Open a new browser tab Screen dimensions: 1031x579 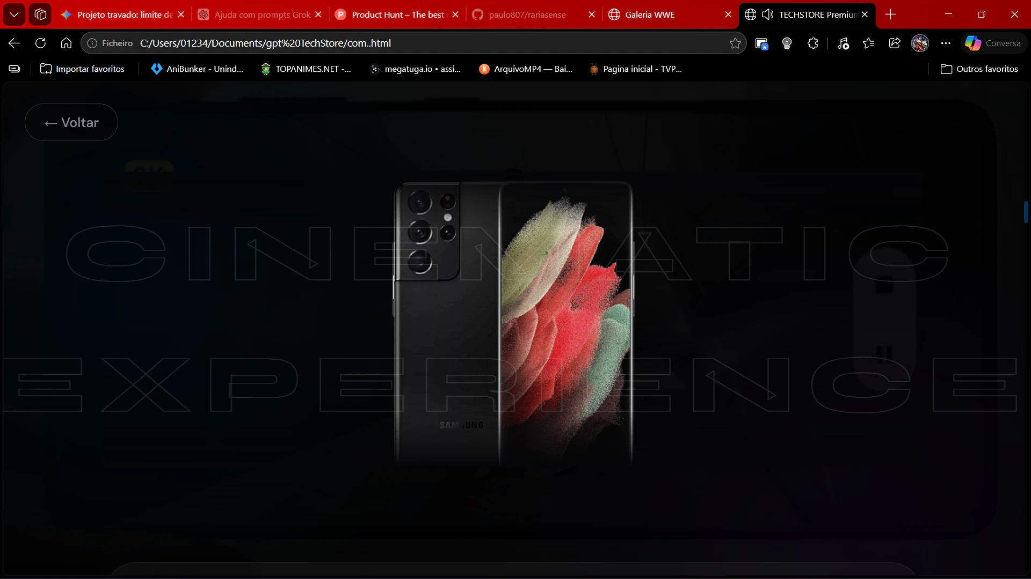pos(890,14)
